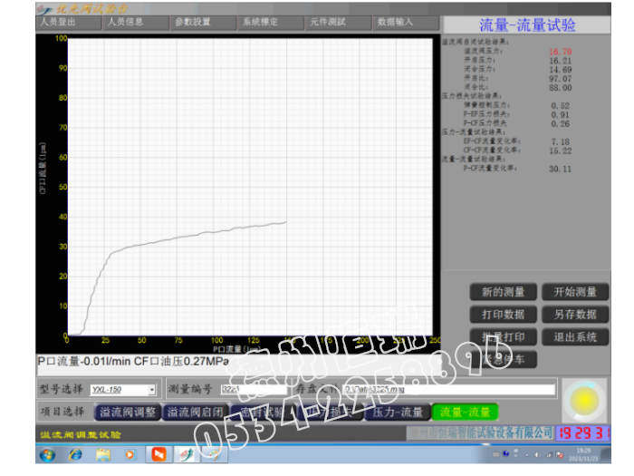Launch the media player taskbar icon

(130, 453)
